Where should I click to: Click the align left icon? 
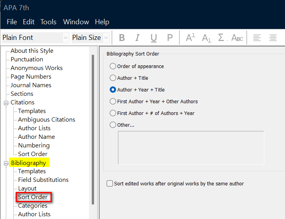pos(257,38)
